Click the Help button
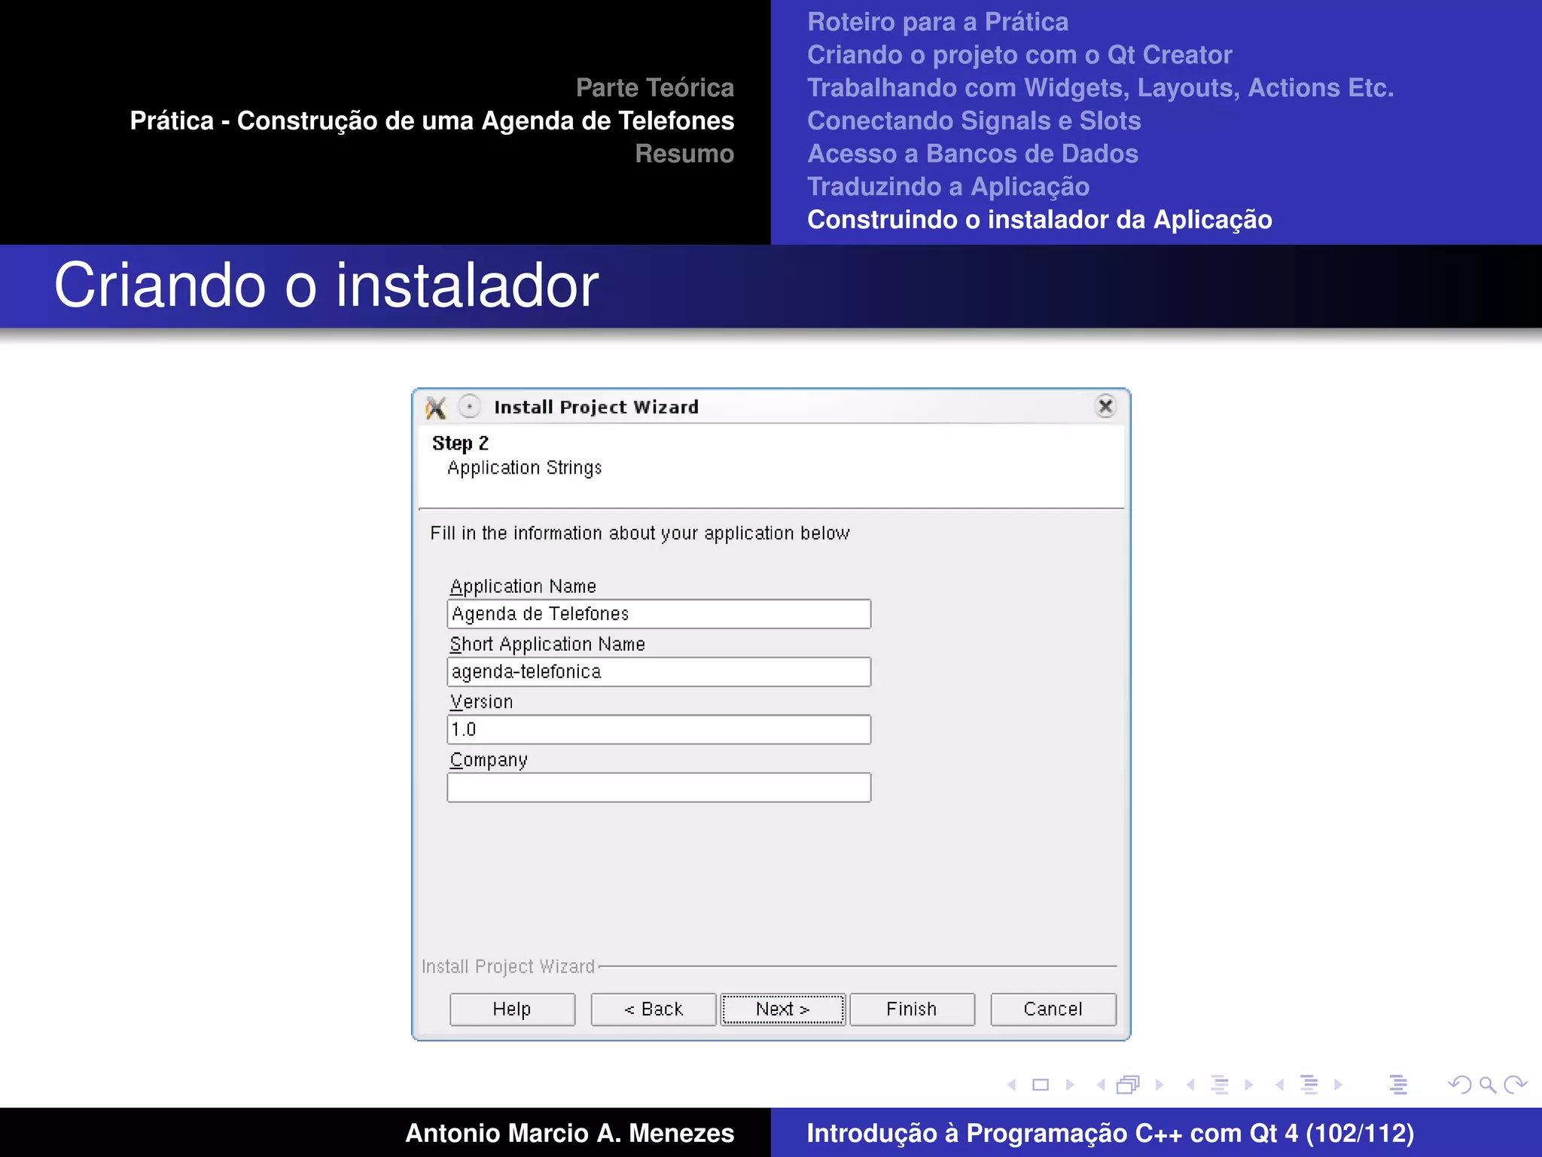Screen dimensions: 1542x1157 tap(512, 1009)
